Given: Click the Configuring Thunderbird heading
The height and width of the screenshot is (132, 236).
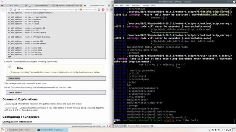Looking at the screenshot, I should [x=21, y=117].
